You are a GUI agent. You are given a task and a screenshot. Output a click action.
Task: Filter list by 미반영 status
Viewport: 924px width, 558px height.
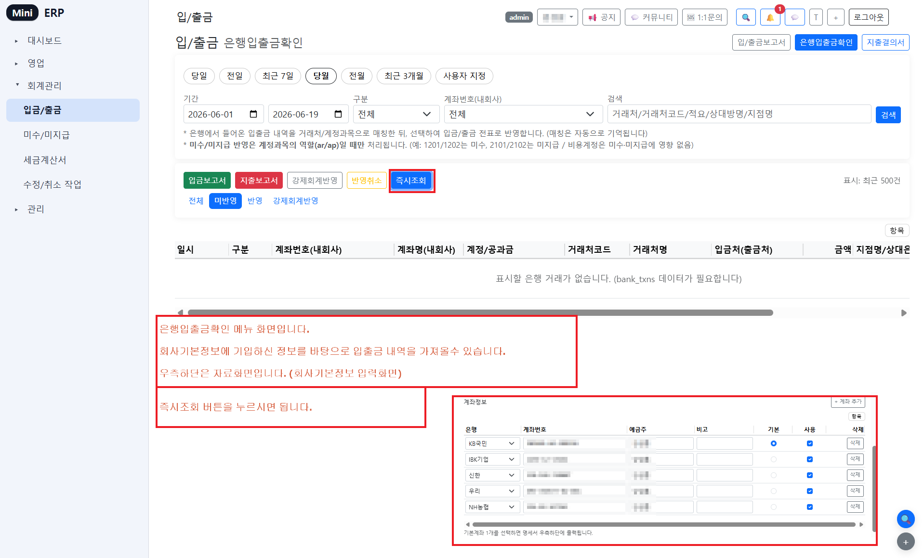(x=225, y=201)
